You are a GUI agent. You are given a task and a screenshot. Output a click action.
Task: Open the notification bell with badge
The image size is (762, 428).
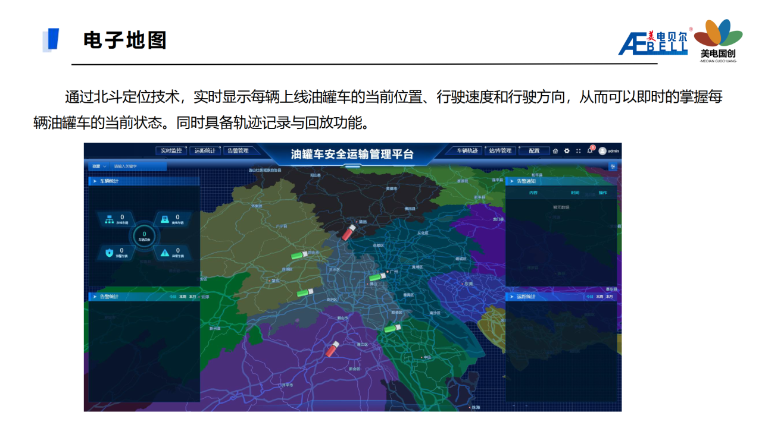coord(590,150)
